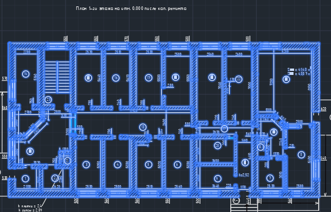331x212 pixels.
Task: Pick room marker 4
Action: pos(118,165)
